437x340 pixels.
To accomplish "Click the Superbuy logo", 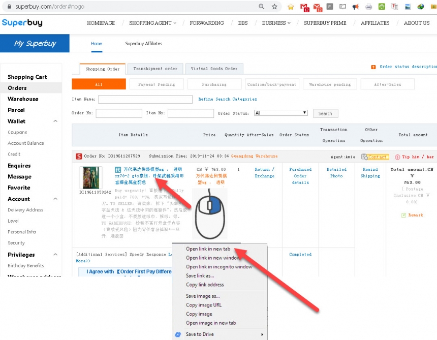I will [22, 23].
